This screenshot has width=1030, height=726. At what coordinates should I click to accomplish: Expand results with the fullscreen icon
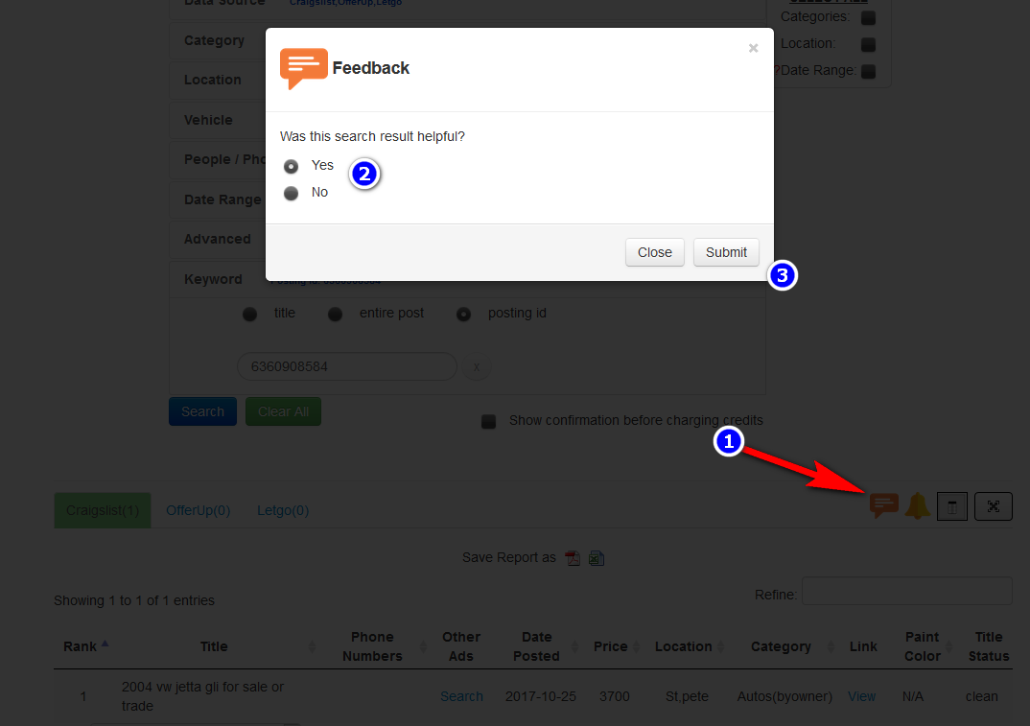coord(993,505)
